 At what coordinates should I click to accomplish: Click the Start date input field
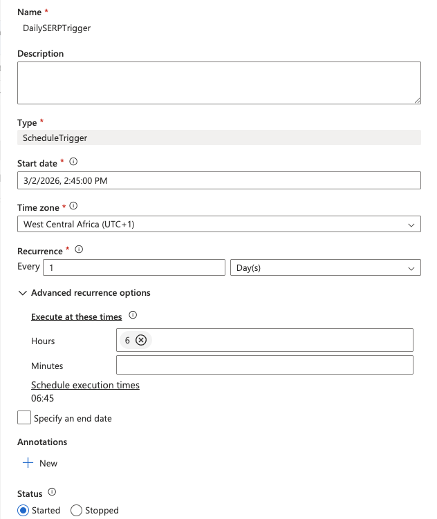(218, 180)
